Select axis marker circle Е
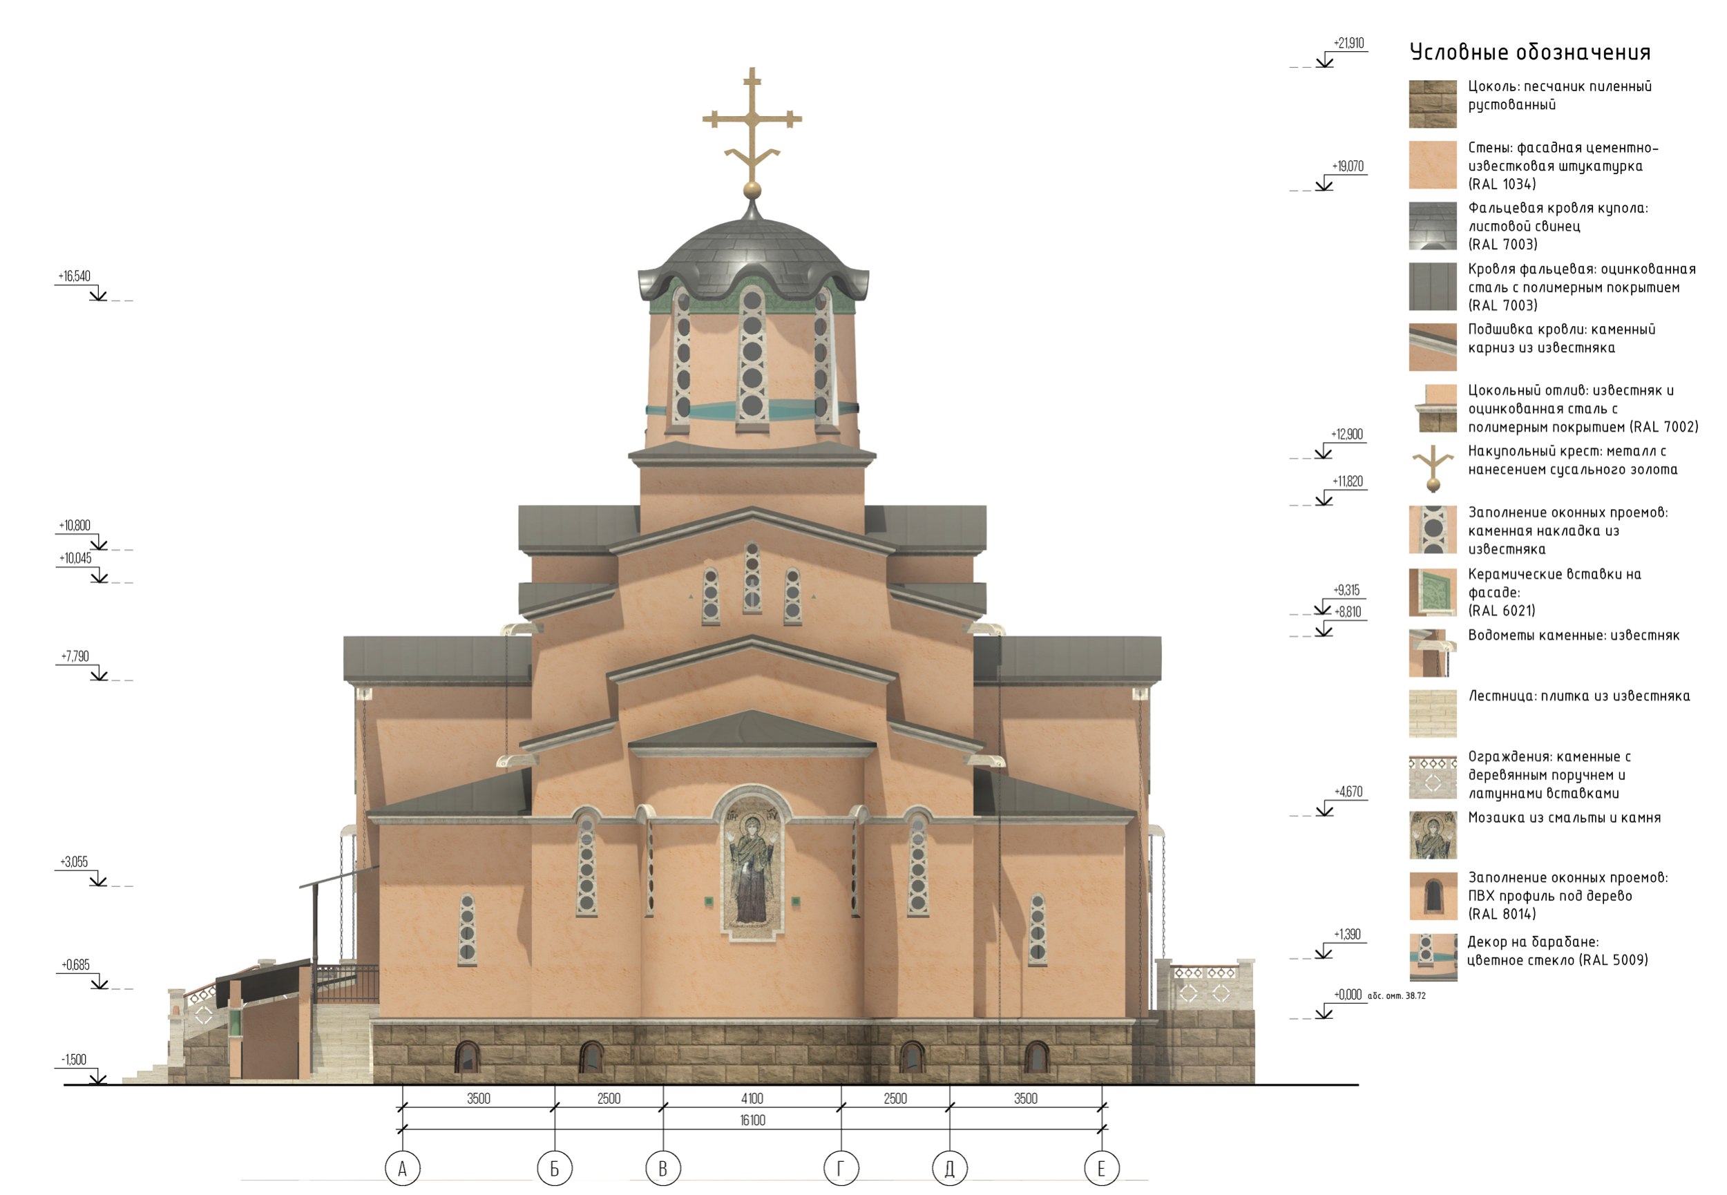1727x1195 pixels. (1102, 1169)
